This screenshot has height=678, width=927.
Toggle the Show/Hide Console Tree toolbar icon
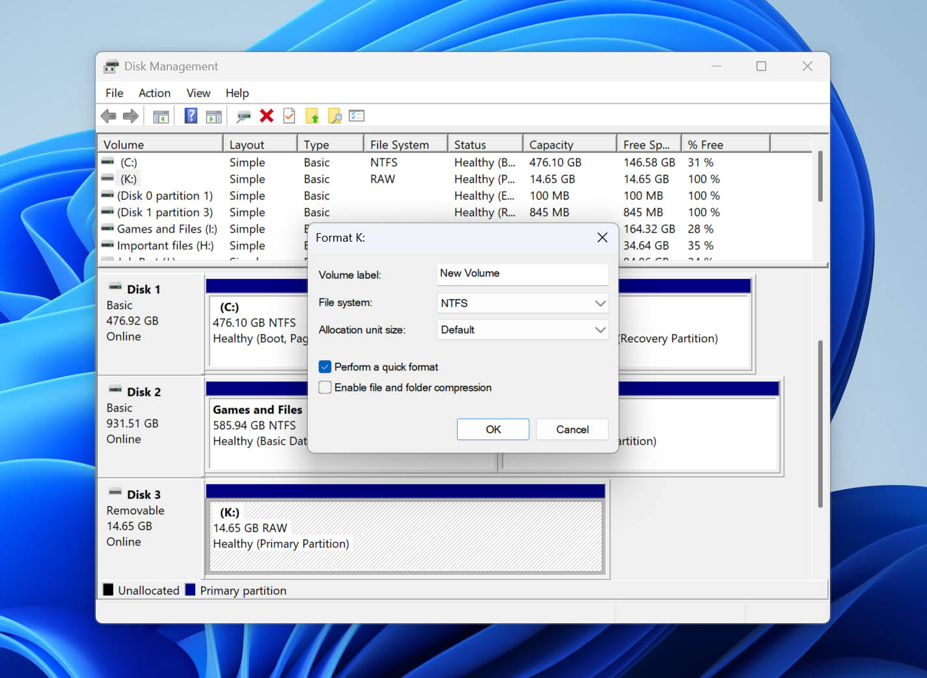click(161, 117)
